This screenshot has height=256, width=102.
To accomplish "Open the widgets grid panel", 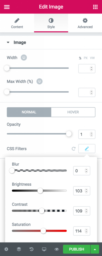I will pos(95,7).
